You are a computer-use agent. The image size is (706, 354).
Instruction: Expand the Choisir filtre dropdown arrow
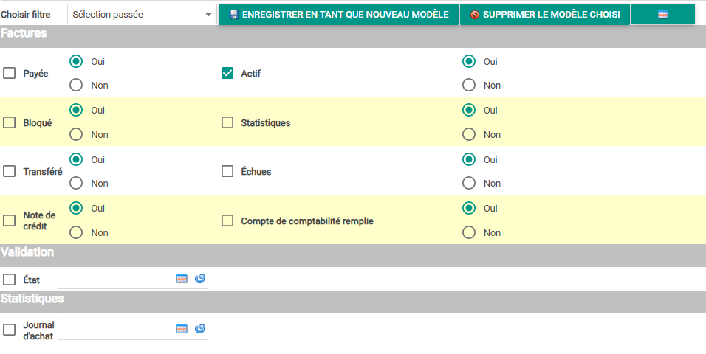click(208, 15)
